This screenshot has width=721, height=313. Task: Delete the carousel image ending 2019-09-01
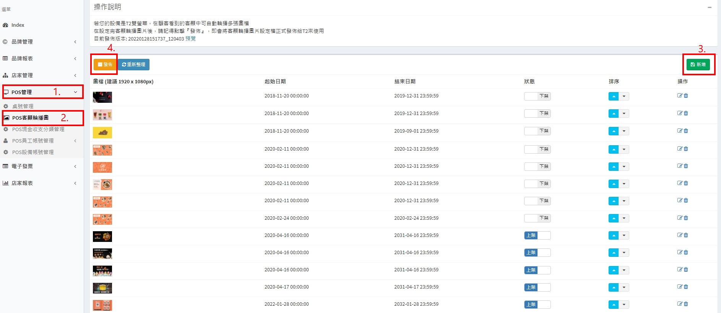686,131
